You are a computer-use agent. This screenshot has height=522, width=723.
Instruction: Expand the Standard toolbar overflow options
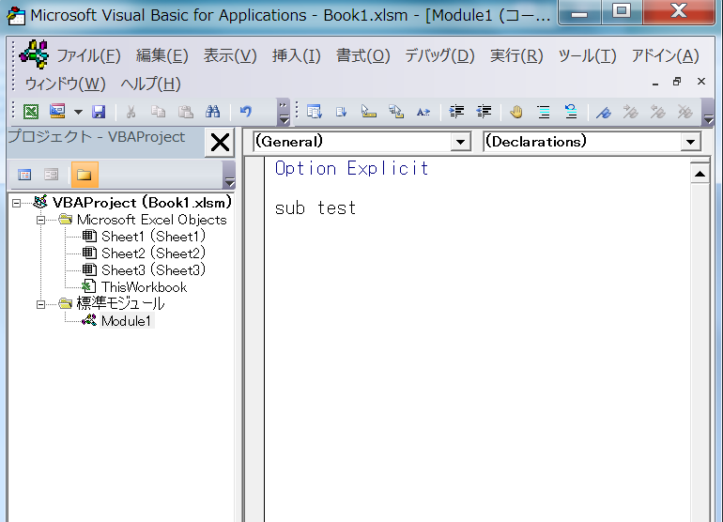284,112
